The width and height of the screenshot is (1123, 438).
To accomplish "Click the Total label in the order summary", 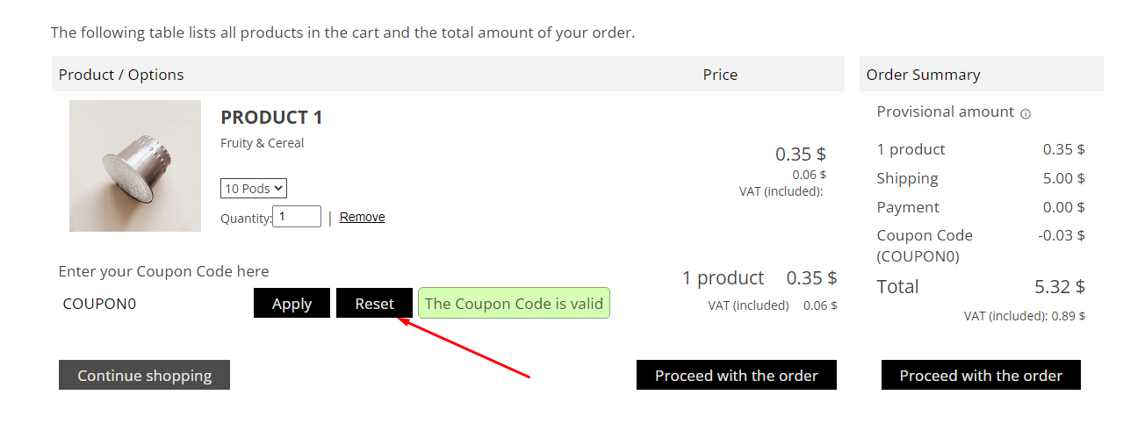I will 897,287.
